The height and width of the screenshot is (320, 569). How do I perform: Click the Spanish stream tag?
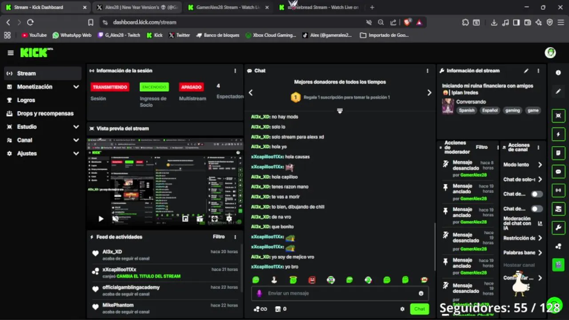pos(467,110)
